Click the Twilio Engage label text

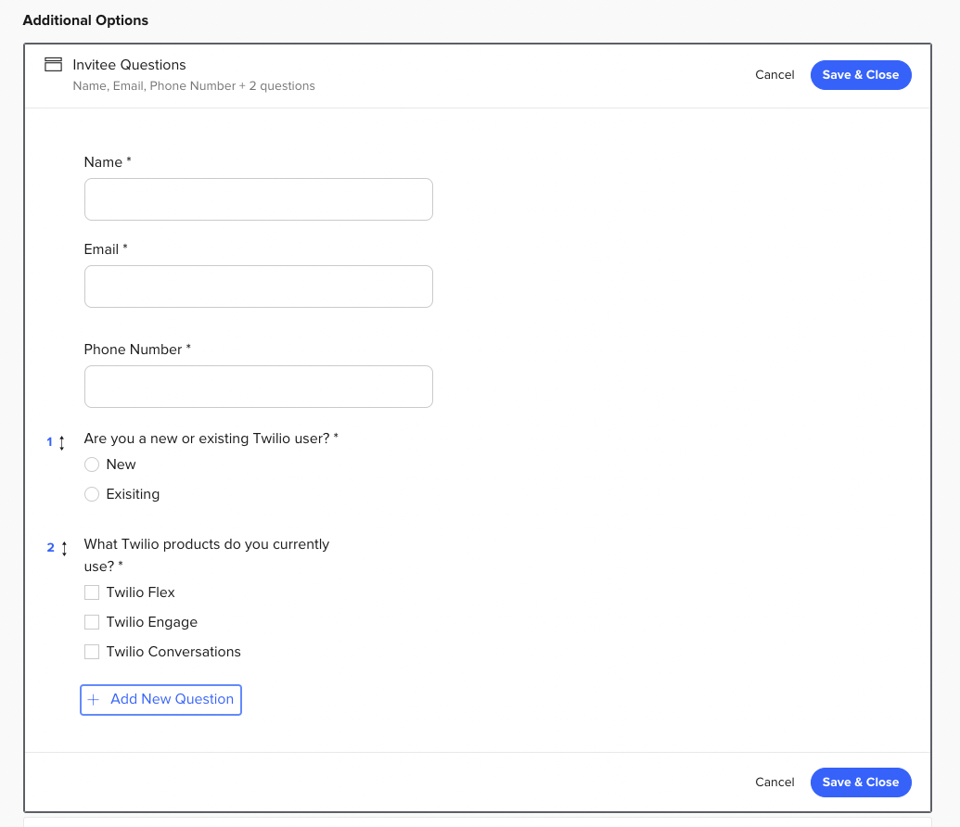[x=152, y=622]
